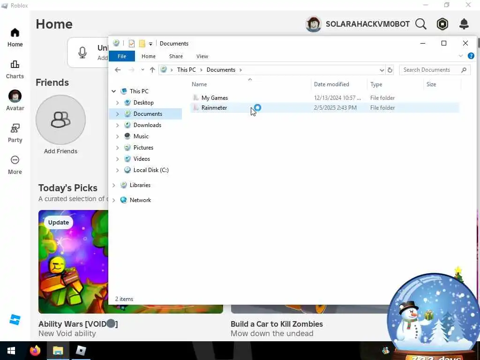Select Downloads in navigation pane
Image resolution: width=480 pixels, height=360 pixels.
coord(147,125)
